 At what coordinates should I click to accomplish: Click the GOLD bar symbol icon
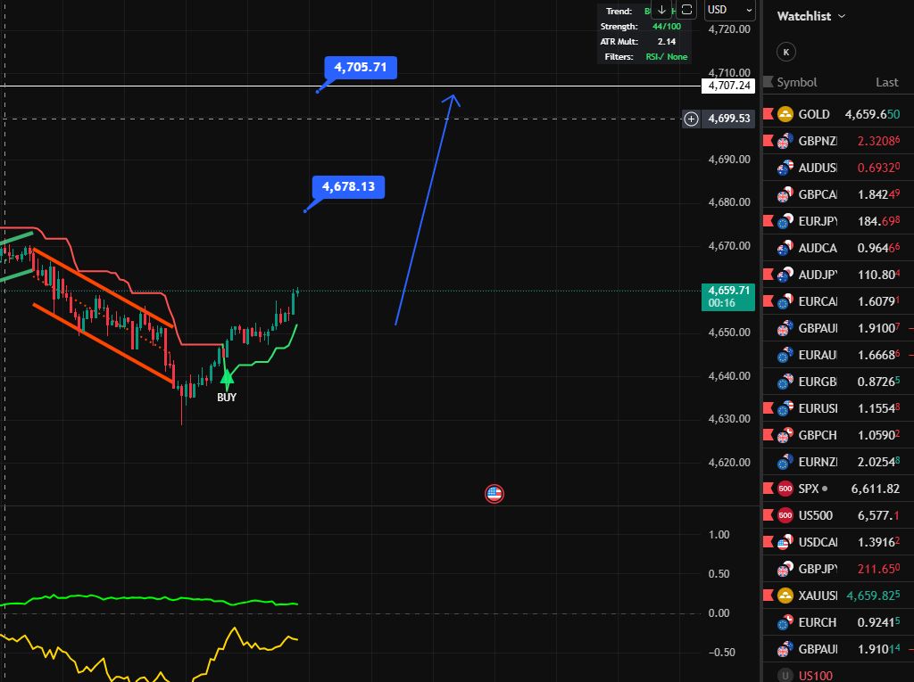785,114
